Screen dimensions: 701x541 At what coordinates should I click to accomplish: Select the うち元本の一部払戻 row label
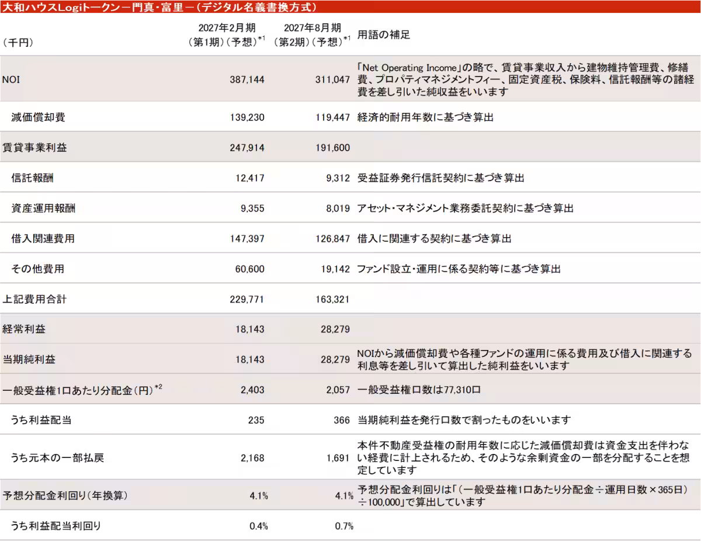(57, 458)
